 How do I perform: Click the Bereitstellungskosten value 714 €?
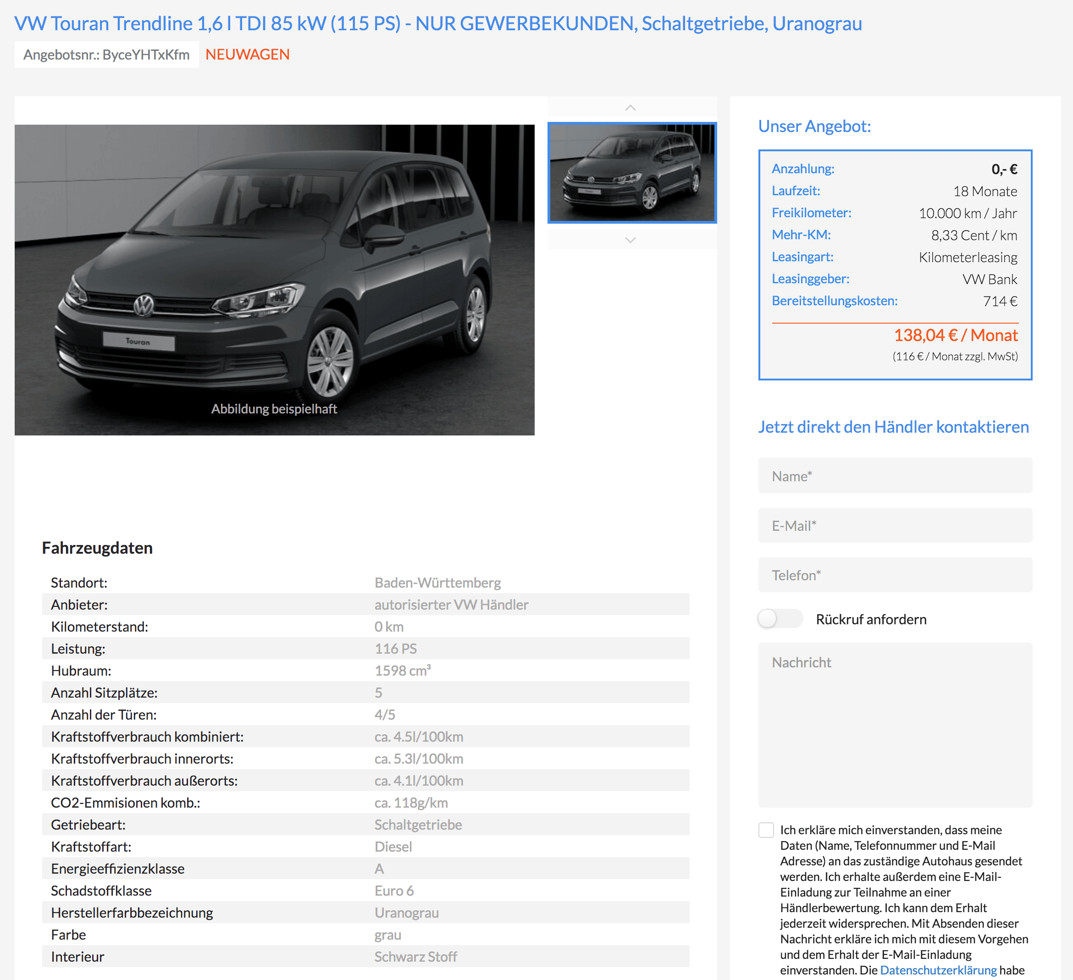(1000, 301)
